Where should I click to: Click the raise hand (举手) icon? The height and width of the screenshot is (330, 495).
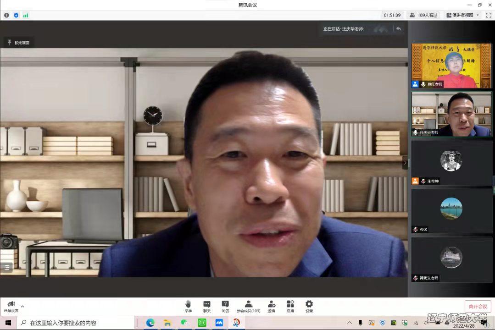pos(188,306)
